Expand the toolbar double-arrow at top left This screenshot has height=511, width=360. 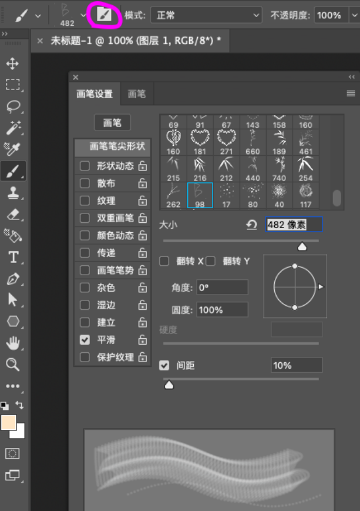point(4,34)
